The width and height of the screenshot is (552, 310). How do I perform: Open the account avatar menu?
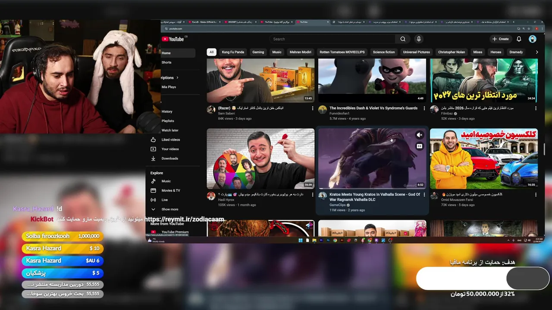pos(533,39)
